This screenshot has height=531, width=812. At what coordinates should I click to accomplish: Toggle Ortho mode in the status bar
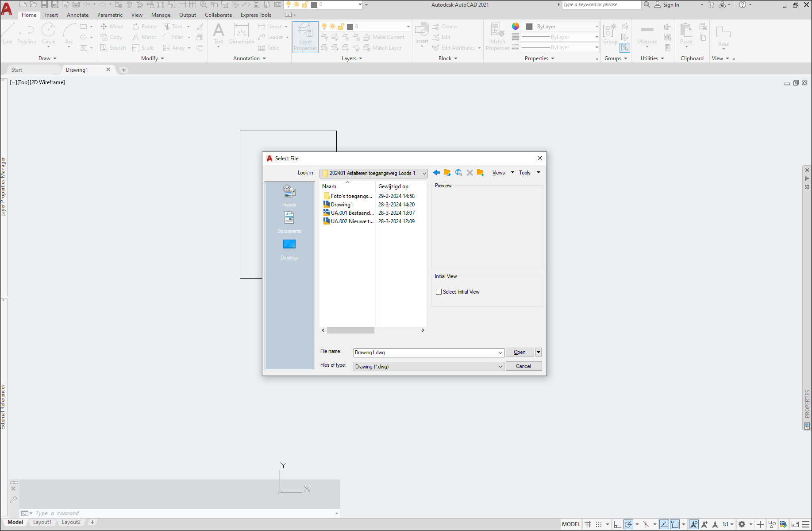(x=617, y=524)
